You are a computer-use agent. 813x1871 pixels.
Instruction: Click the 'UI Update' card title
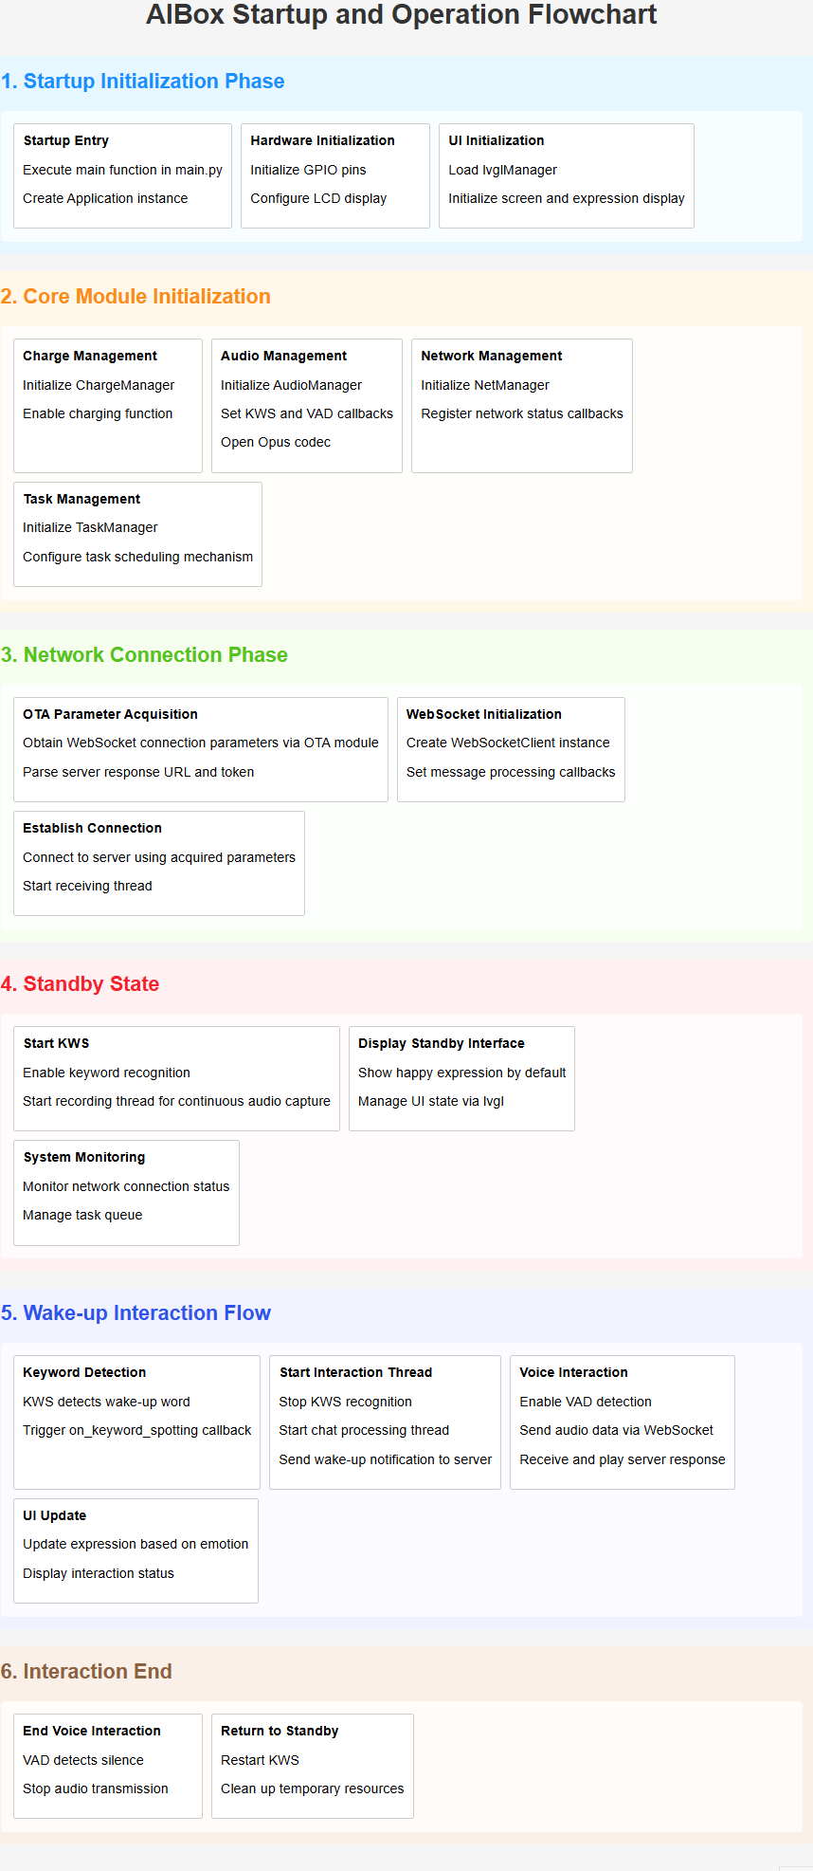(54, 1515)
